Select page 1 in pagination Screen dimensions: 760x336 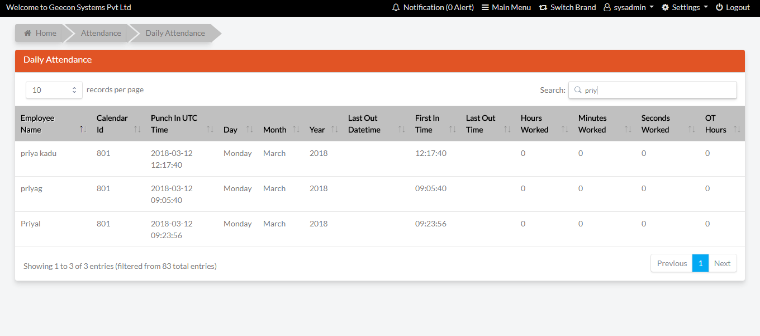pyautogui.click(x=700, y=263)
